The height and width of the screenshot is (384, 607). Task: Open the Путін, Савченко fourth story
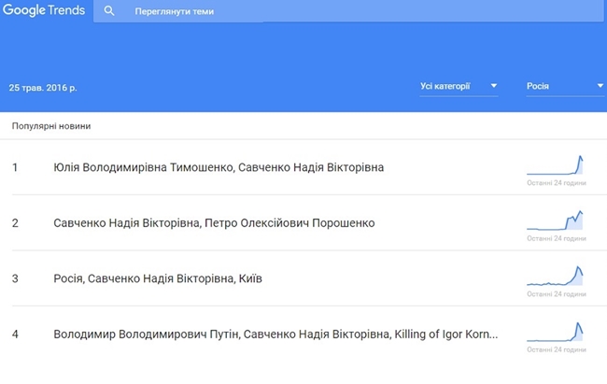point(275,334)
